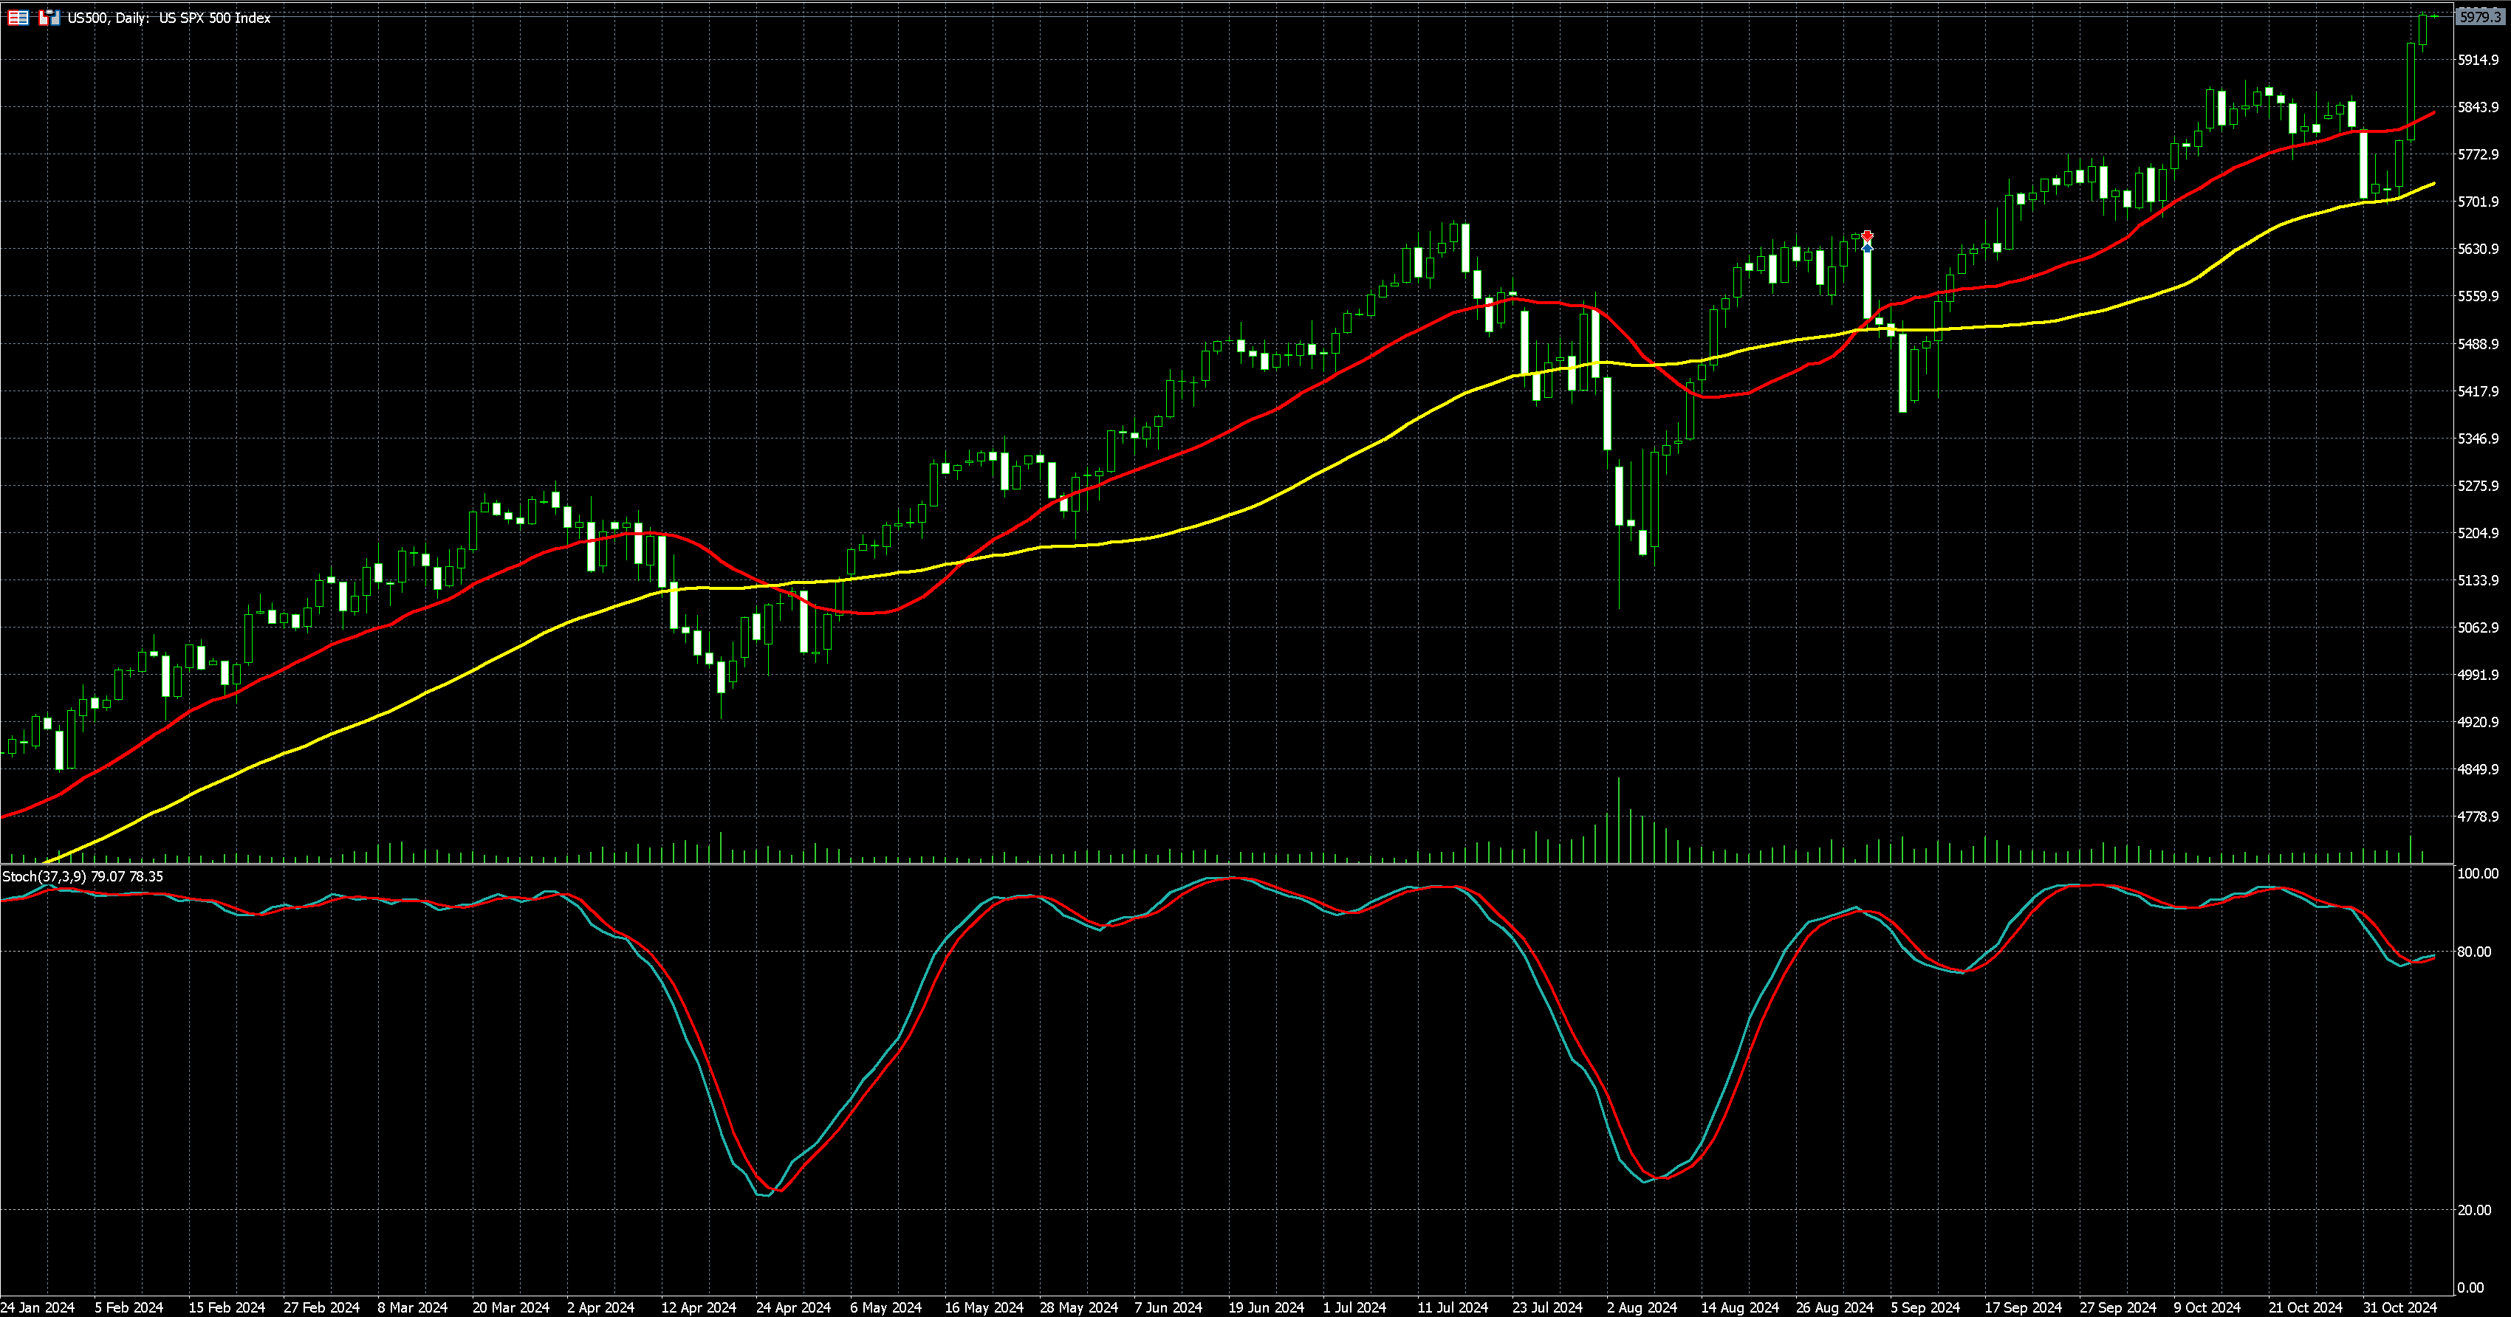Click the current price tag 5979.3
This screenshot has width=2511, height=1317.
click(x=2480, y=16)
